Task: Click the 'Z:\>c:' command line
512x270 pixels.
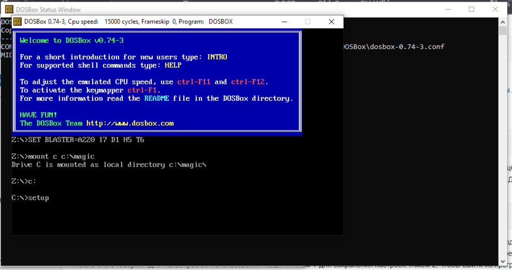Action: pos(24,181)
